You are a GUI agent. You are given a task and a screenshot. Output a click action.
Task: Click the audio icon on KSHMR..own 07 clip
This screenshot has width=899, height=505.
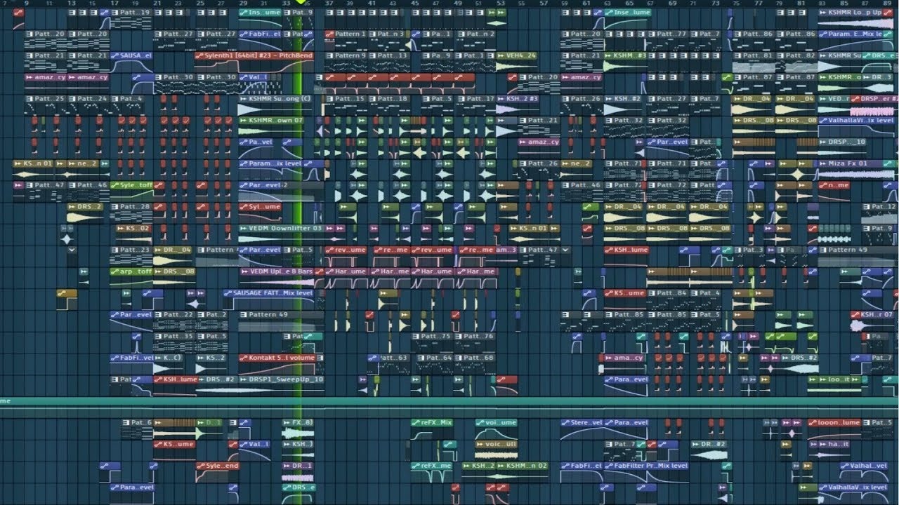click(244, 121)
